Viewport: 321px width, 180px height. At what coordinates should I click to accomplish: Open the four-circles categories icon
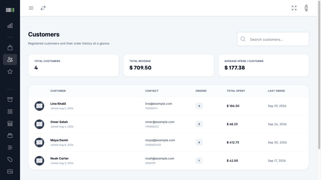click(x=10, y=111)
